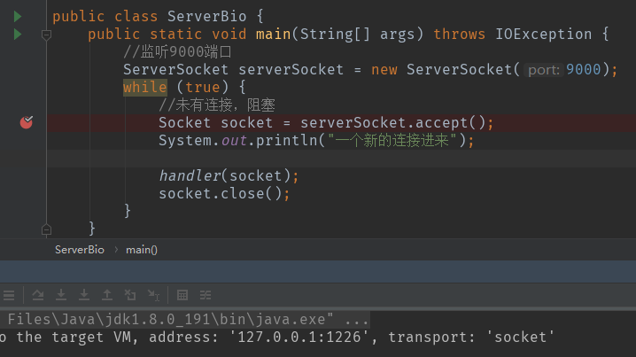The width and height of the screenshot is (636, 357).
Task: Click the italic 'out' field
Action: click(234, 140)
